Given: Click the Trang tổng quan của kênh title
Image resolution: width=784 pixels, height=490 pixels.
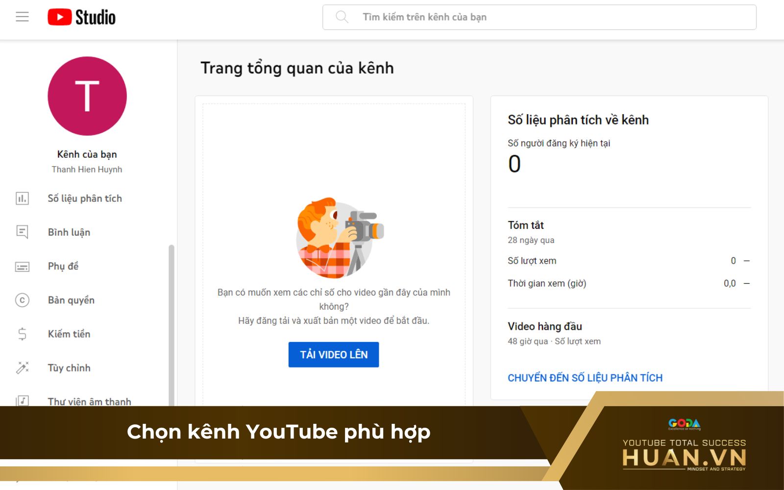Looking at the screenshot, I should pyautogui.click(x=297, y=68).
